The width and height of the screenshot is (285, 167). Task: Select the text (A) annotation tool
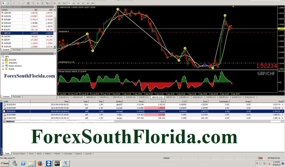(x=37, y=3)
